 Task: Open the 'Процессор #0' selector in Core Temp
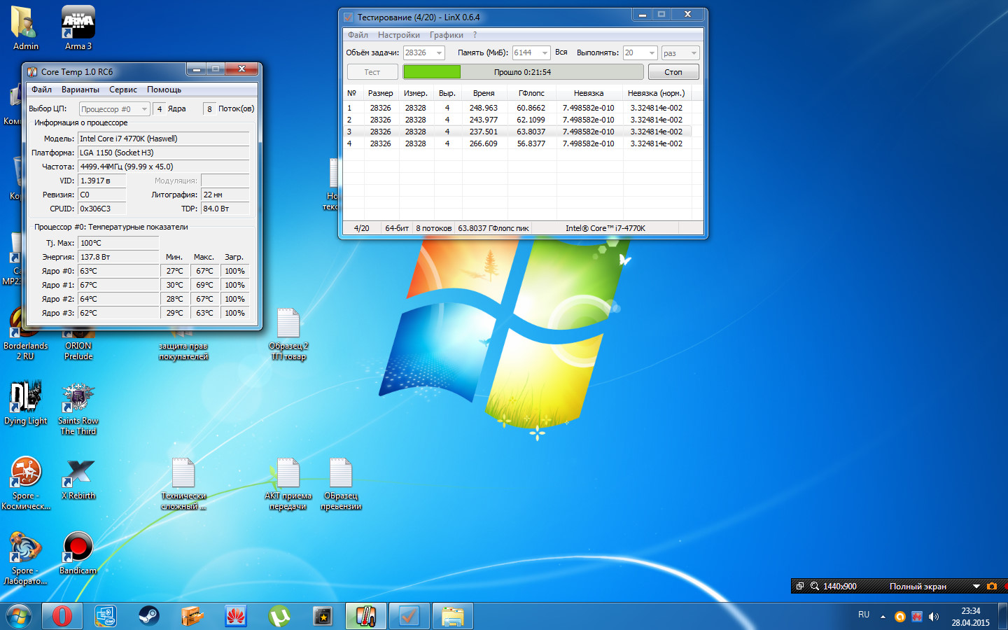coord(114,109)
